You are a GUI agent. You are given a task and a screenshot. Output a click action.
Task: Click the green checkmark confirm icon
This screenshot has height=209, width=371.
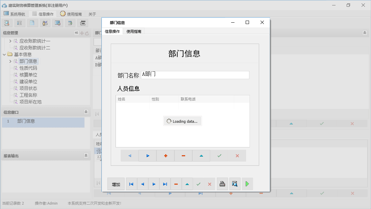point(219,156)
